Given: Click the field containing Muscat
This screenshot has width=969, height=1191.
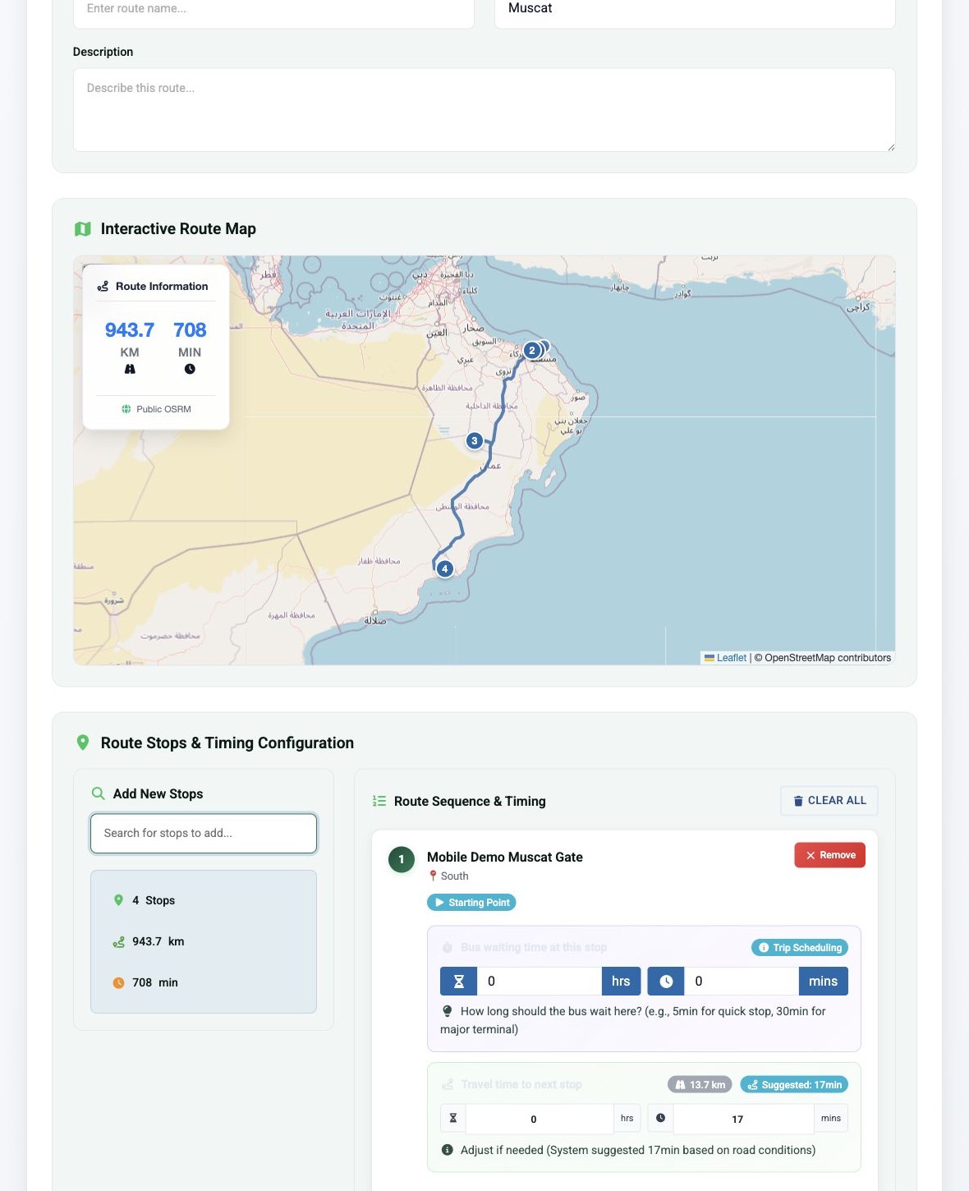Looking at the screenshot, I should click(695, 11).
